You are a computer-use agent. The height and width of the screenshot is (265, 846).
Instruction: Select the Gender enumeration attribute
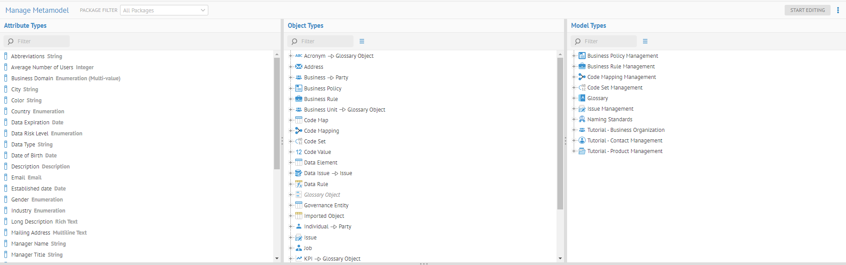click(x=37, y=200)
